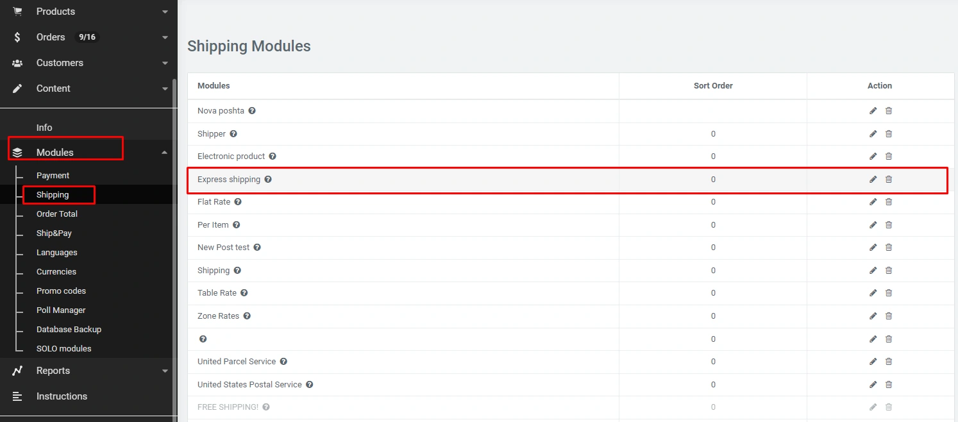Expand the Products menu
The width and height of the screenshot is (958, 422).
pos(165,12)
